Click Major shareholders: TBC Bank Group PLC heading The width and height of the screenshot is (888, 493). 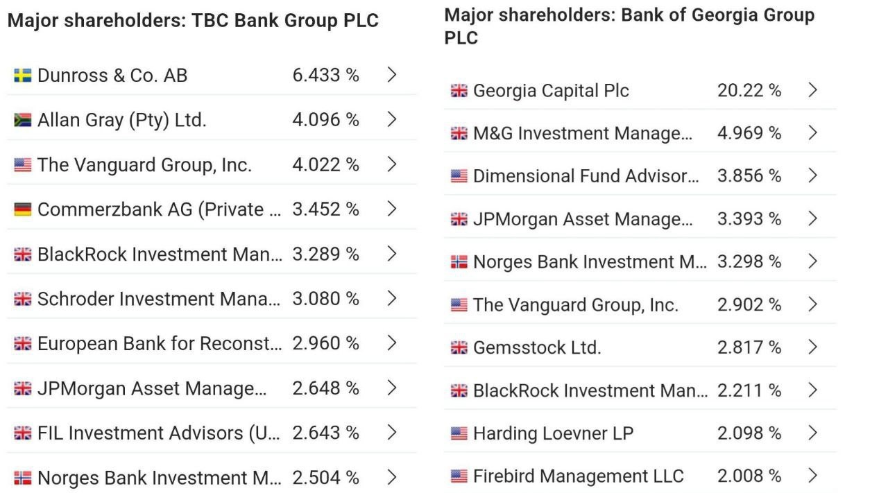point(193,21)
